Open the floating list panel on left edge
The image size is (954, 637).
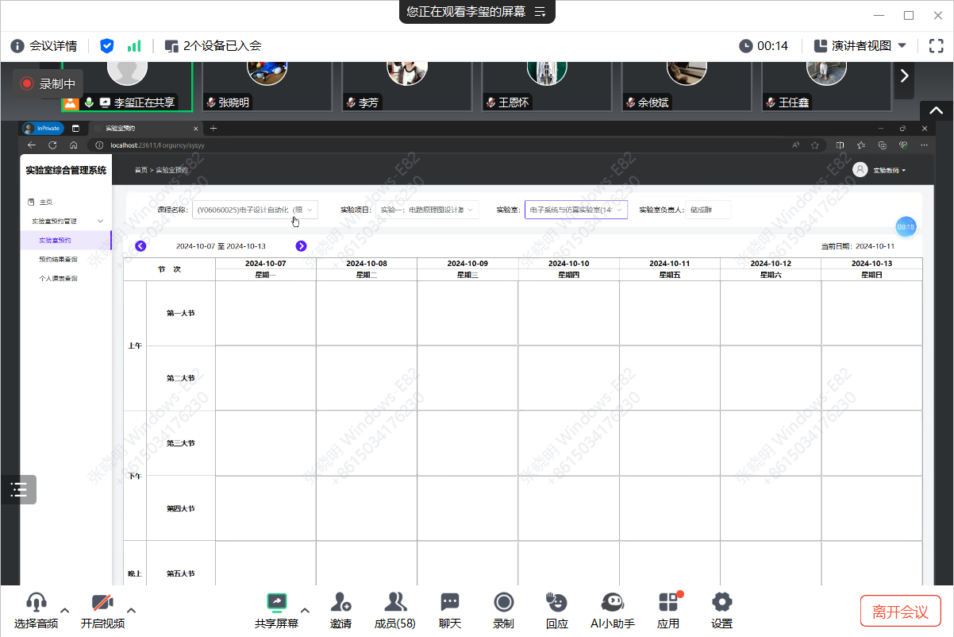(19, 489)
